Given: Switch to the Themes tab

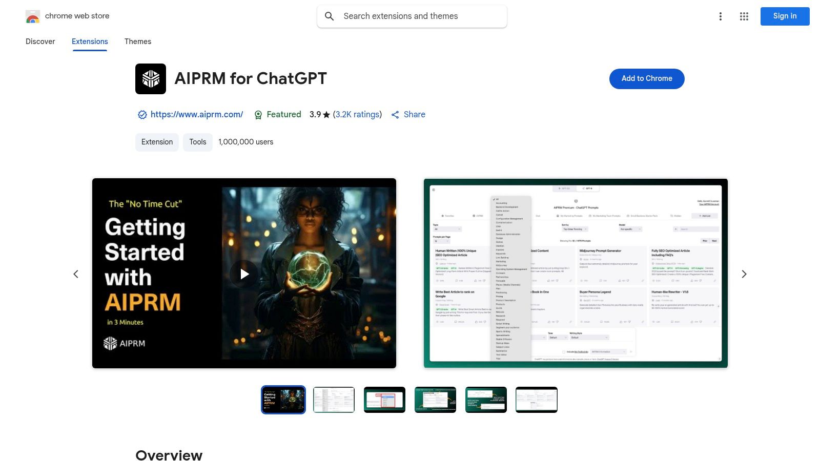Looking at the screenshot, I should click(x=137, y=41).
